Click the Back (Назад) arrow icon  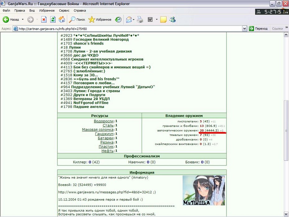(x=6, y=19)
